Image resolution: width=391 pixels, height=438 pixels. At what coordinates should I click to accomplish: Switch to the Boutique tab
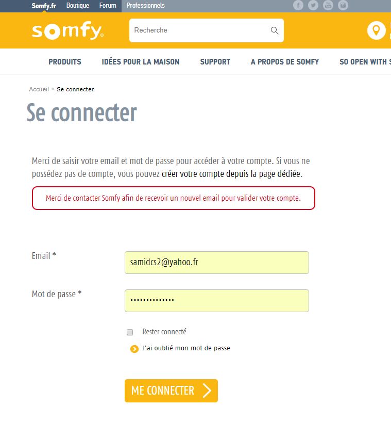coord(78,6)
